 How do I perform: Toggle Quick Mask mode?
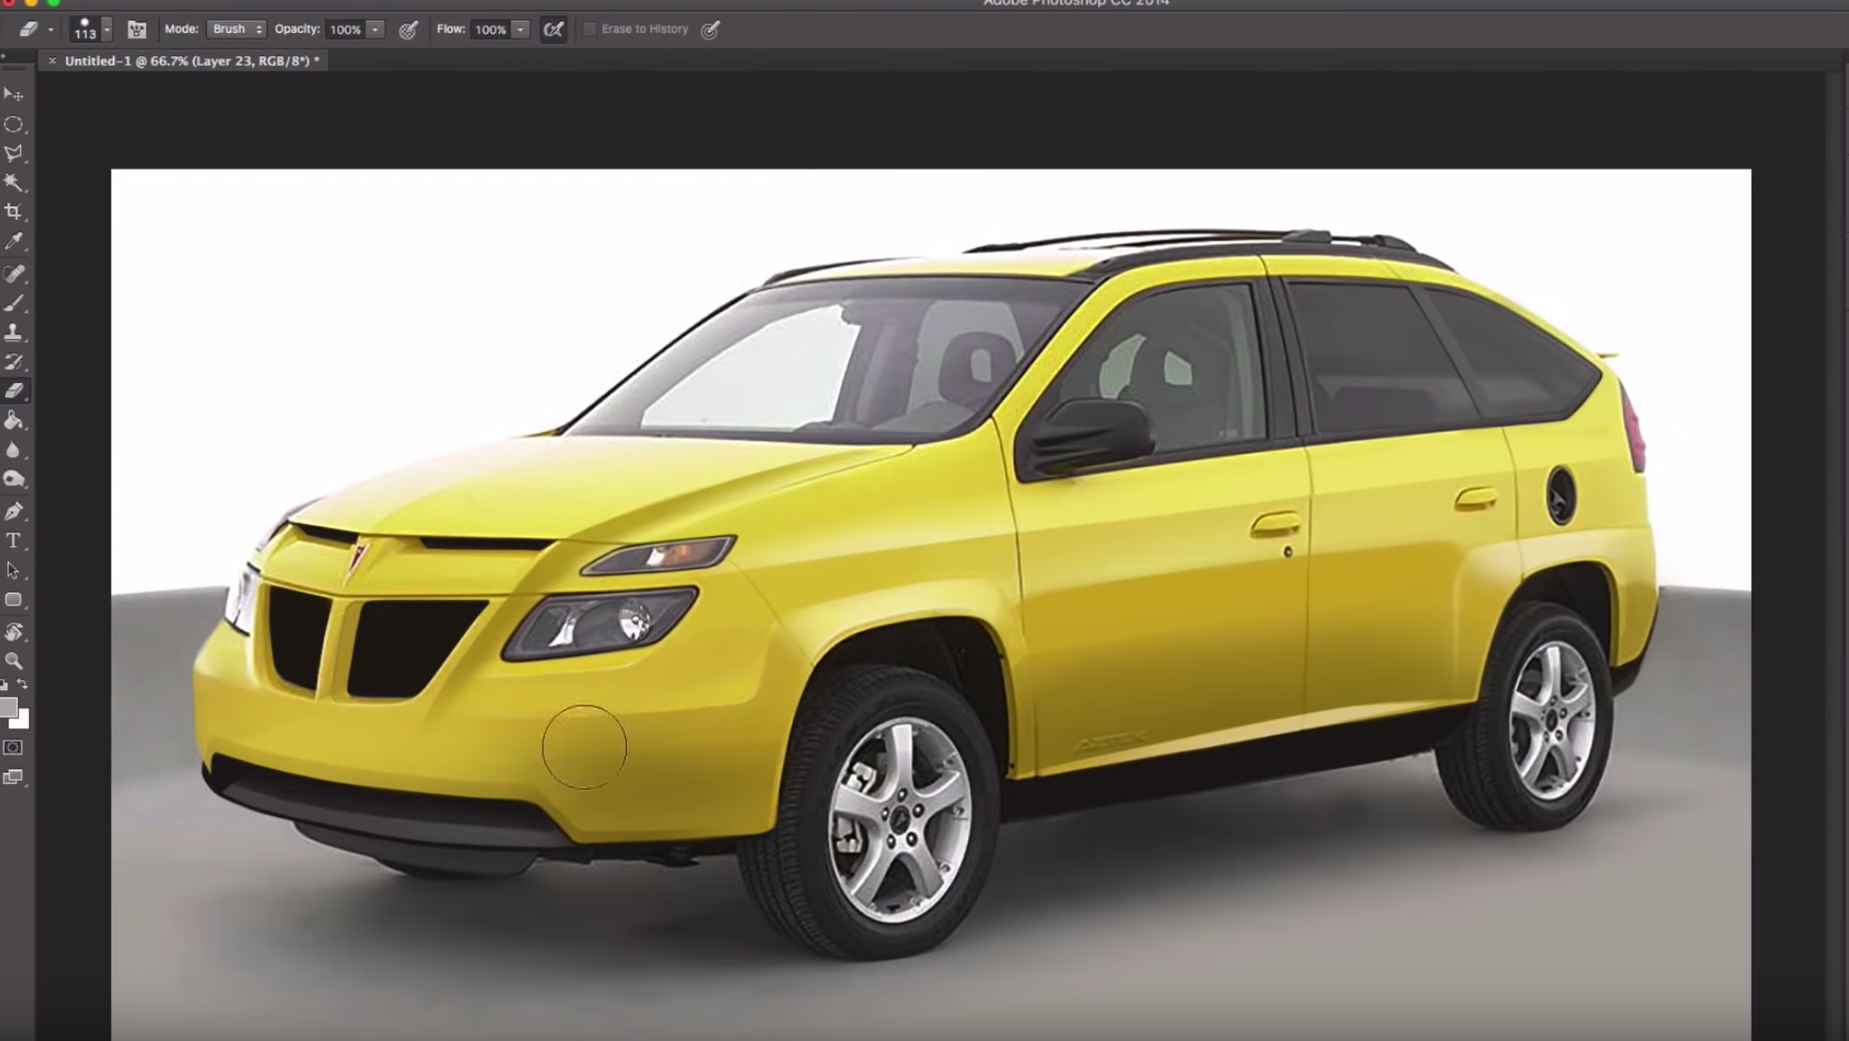13,747
